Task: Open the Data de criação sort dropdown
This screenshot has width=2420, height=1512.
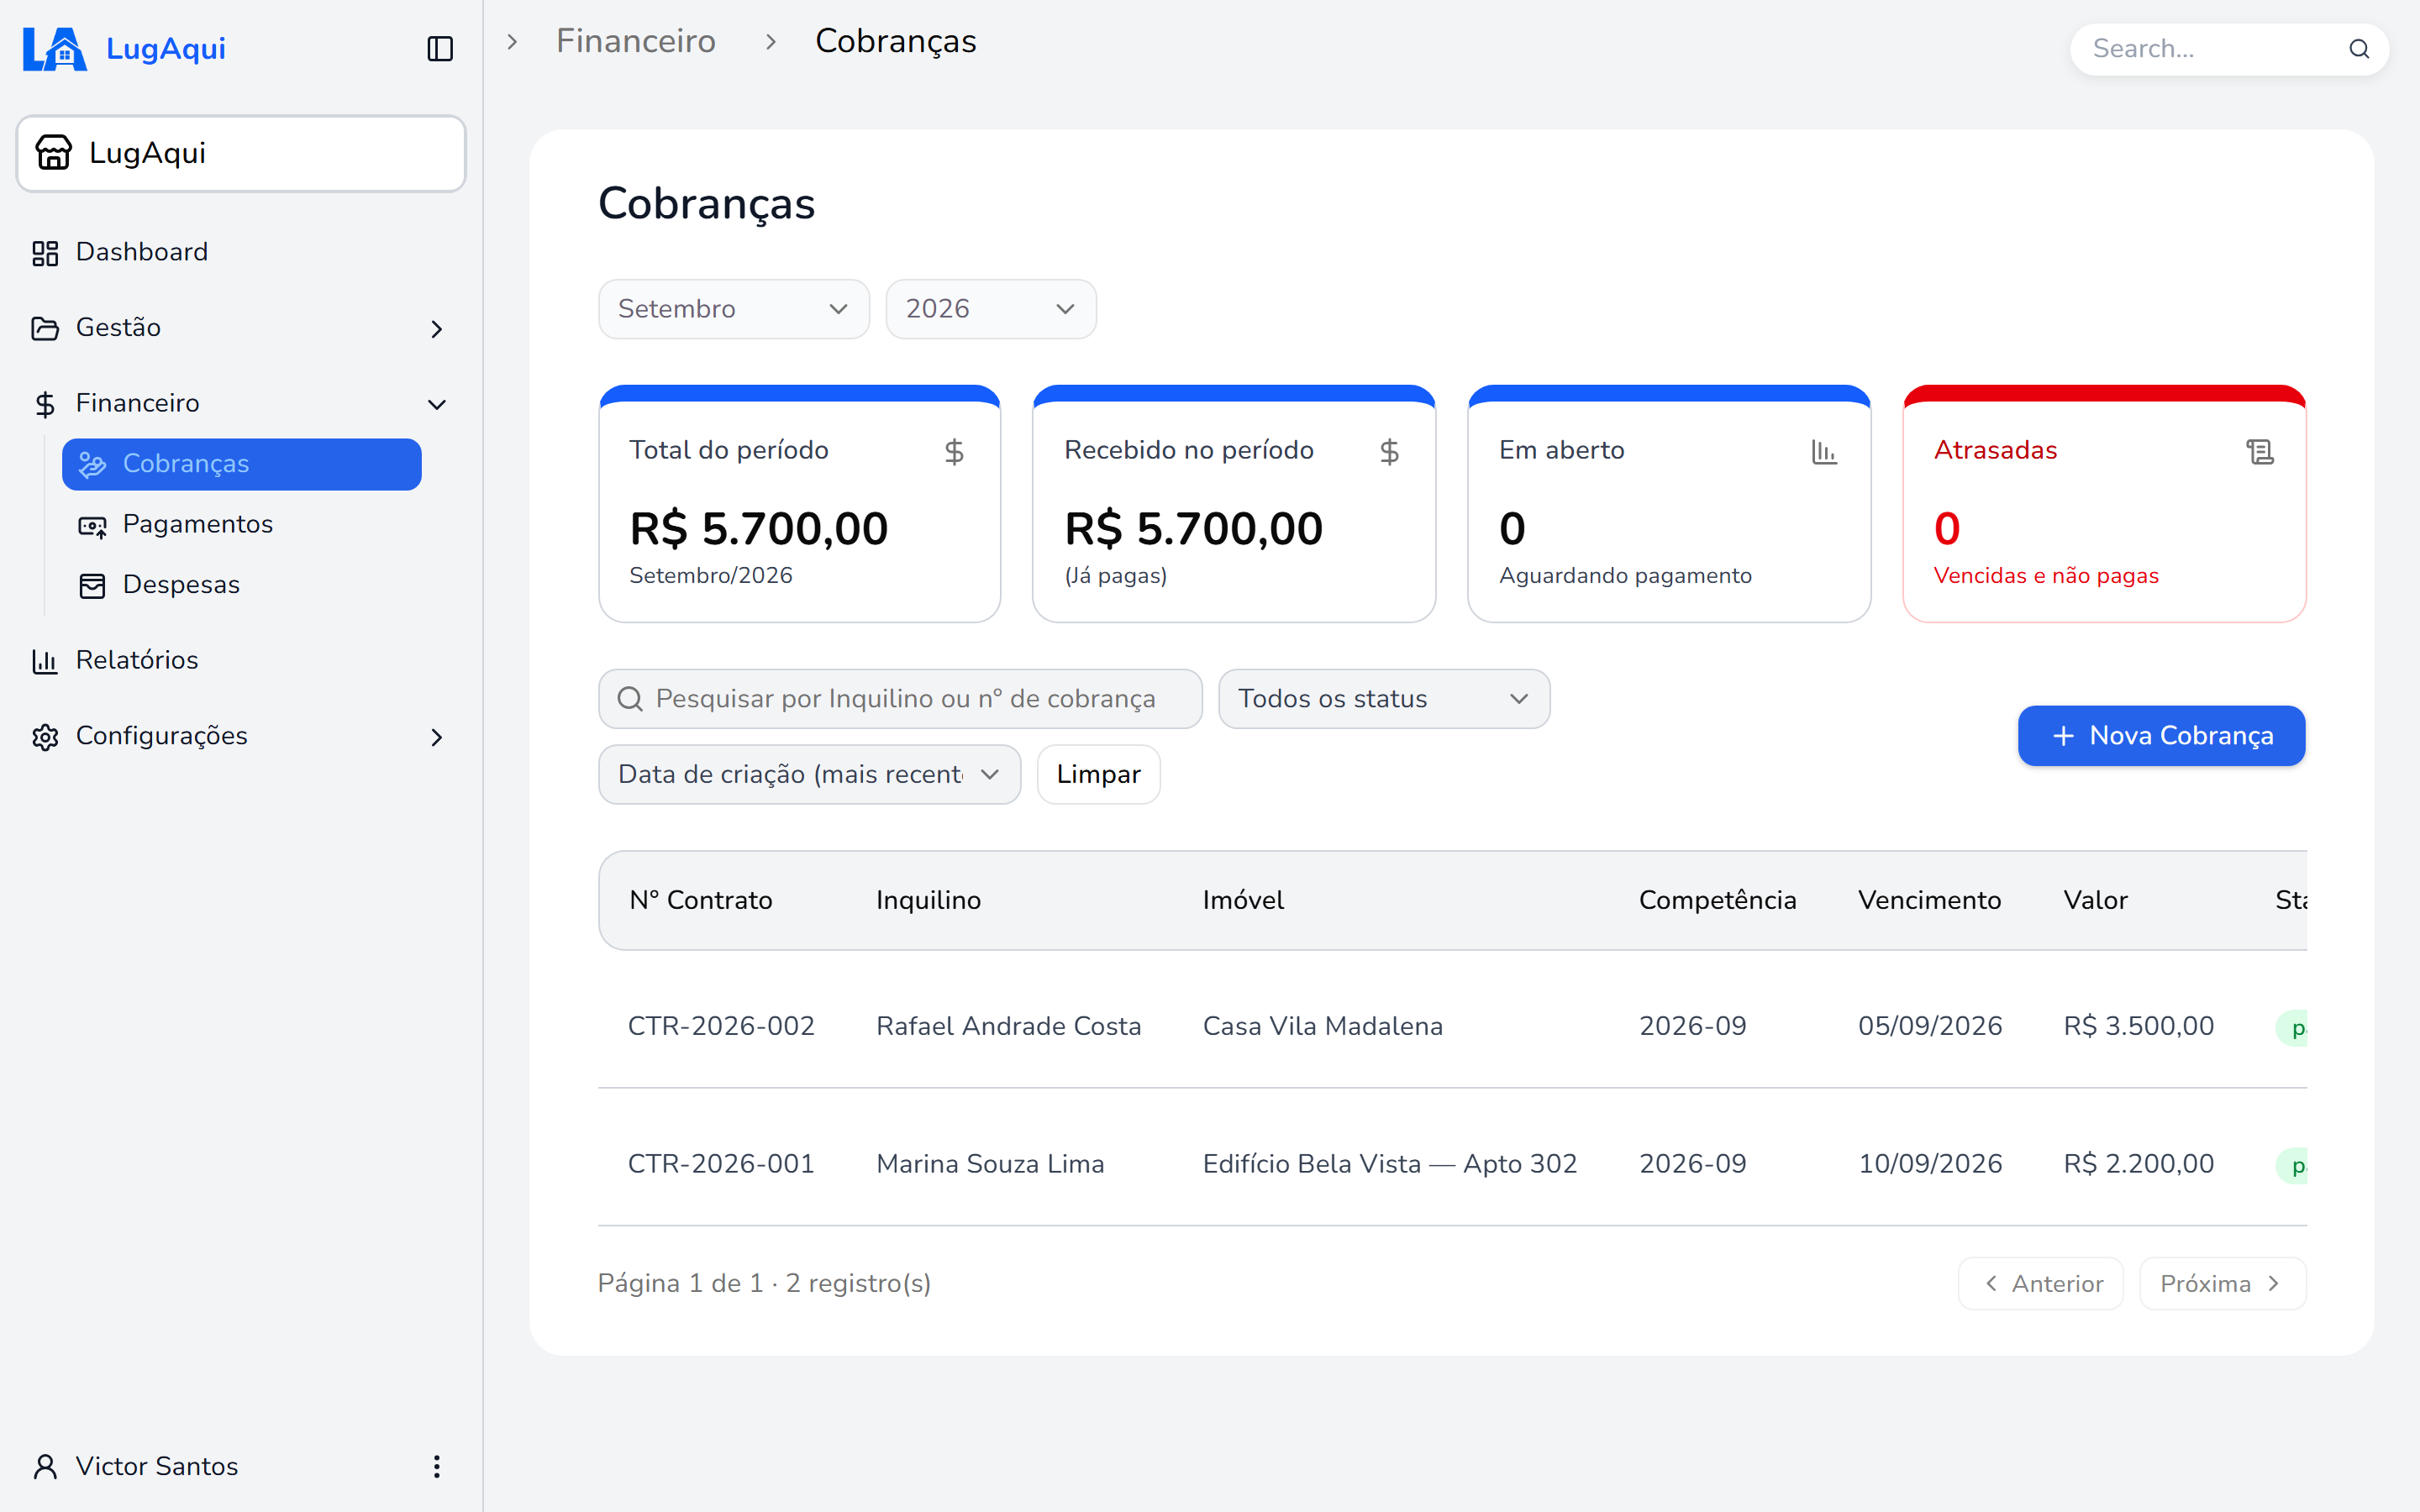Action: tap(809, 774)
